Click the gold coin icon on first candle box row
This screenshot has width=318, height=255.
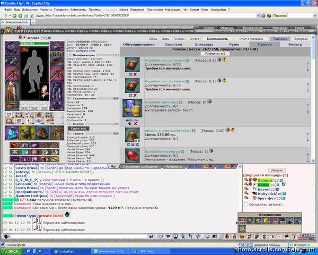click(x=224, y=59)
